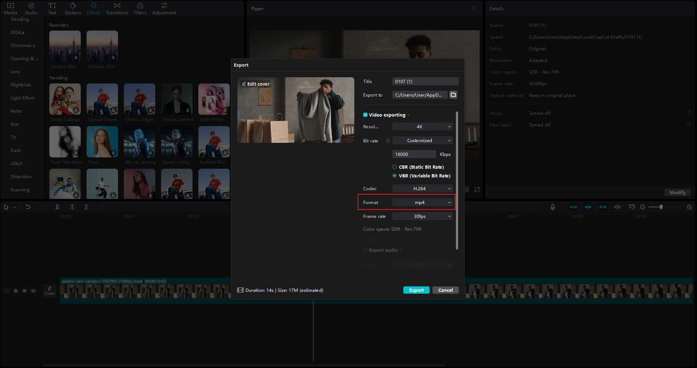Screen dimensions: 697x368
Task: Select the Oblique Blur favorite effect
Action: pos(102,46)
